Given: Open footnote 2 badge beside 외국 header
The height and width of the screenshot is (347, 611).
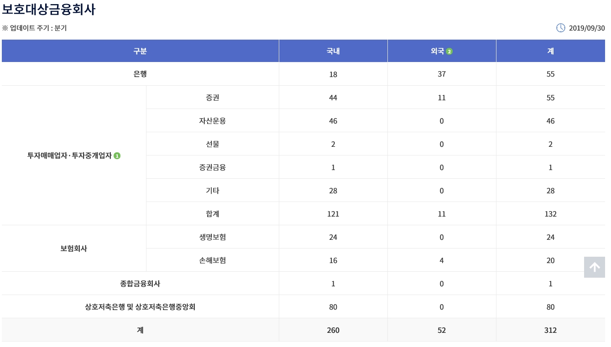Looking at the screenshot, I should (449, 52).
